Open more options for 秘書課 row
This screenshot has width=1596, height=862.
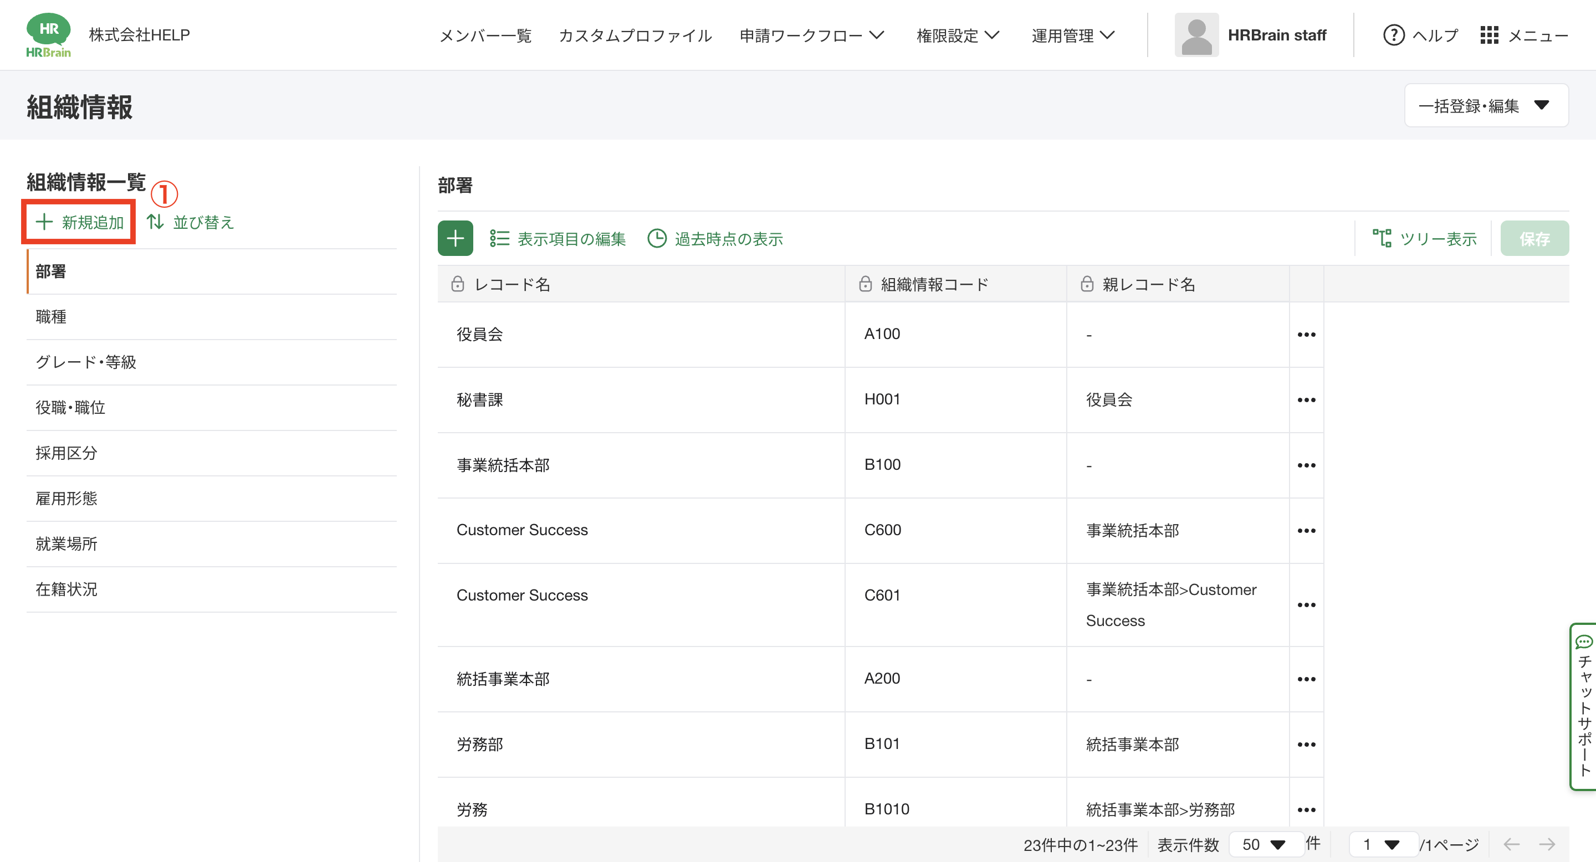(1306, 400)
